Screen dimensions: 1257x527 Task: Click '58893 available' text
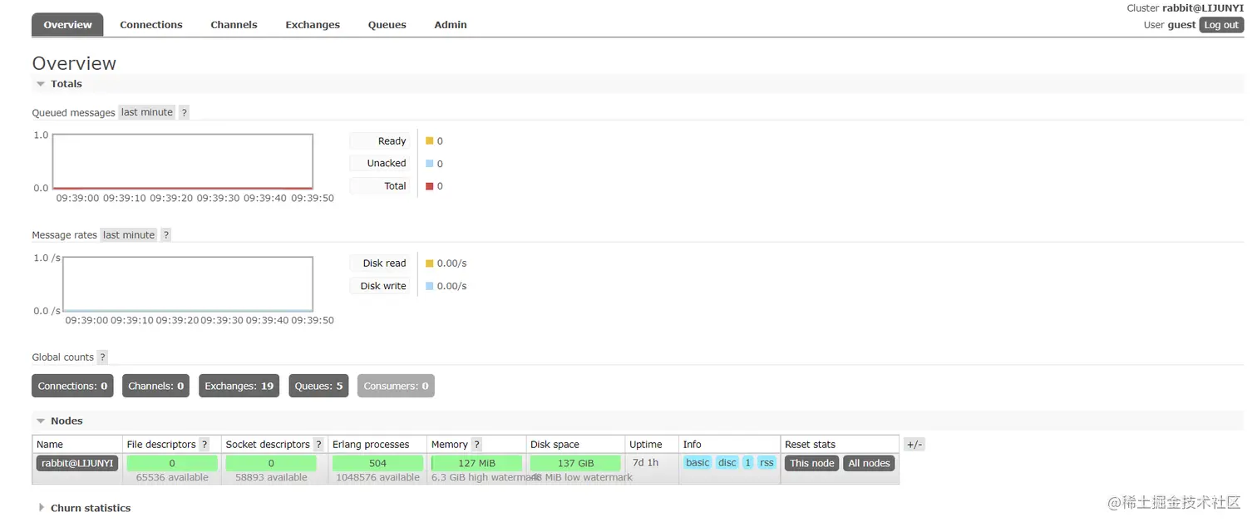(x=271, y=478)
